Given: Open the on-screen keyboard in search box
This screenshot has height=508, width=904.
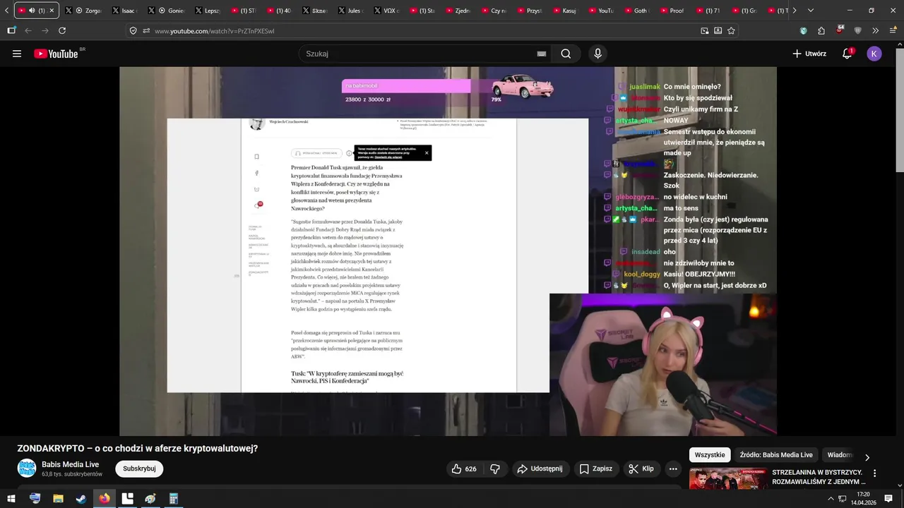Looking at the screenshot, I should 541,54.
